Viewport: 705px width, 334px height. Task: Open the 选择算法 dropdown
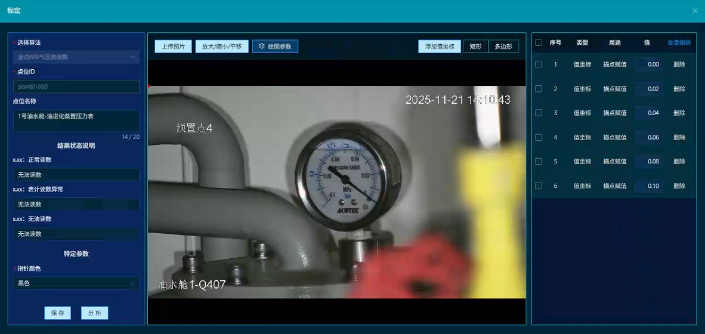(x=76, y=57)
